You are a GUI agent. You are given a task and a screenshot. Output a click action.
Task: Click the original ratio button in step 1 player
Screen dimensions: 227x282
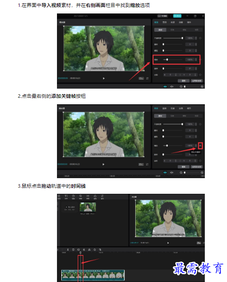coord(141,78)
